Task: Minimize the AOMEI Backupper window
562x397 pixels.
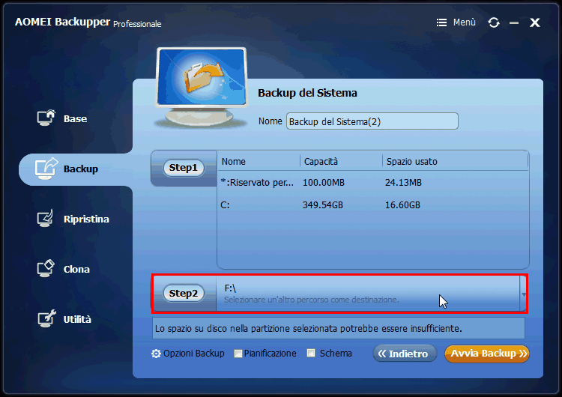Action: [x=514, y=23]
